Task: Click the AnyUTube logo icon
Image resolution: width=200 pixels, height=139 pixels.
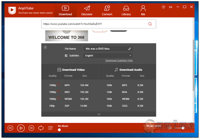Action: tap(12, 10)
